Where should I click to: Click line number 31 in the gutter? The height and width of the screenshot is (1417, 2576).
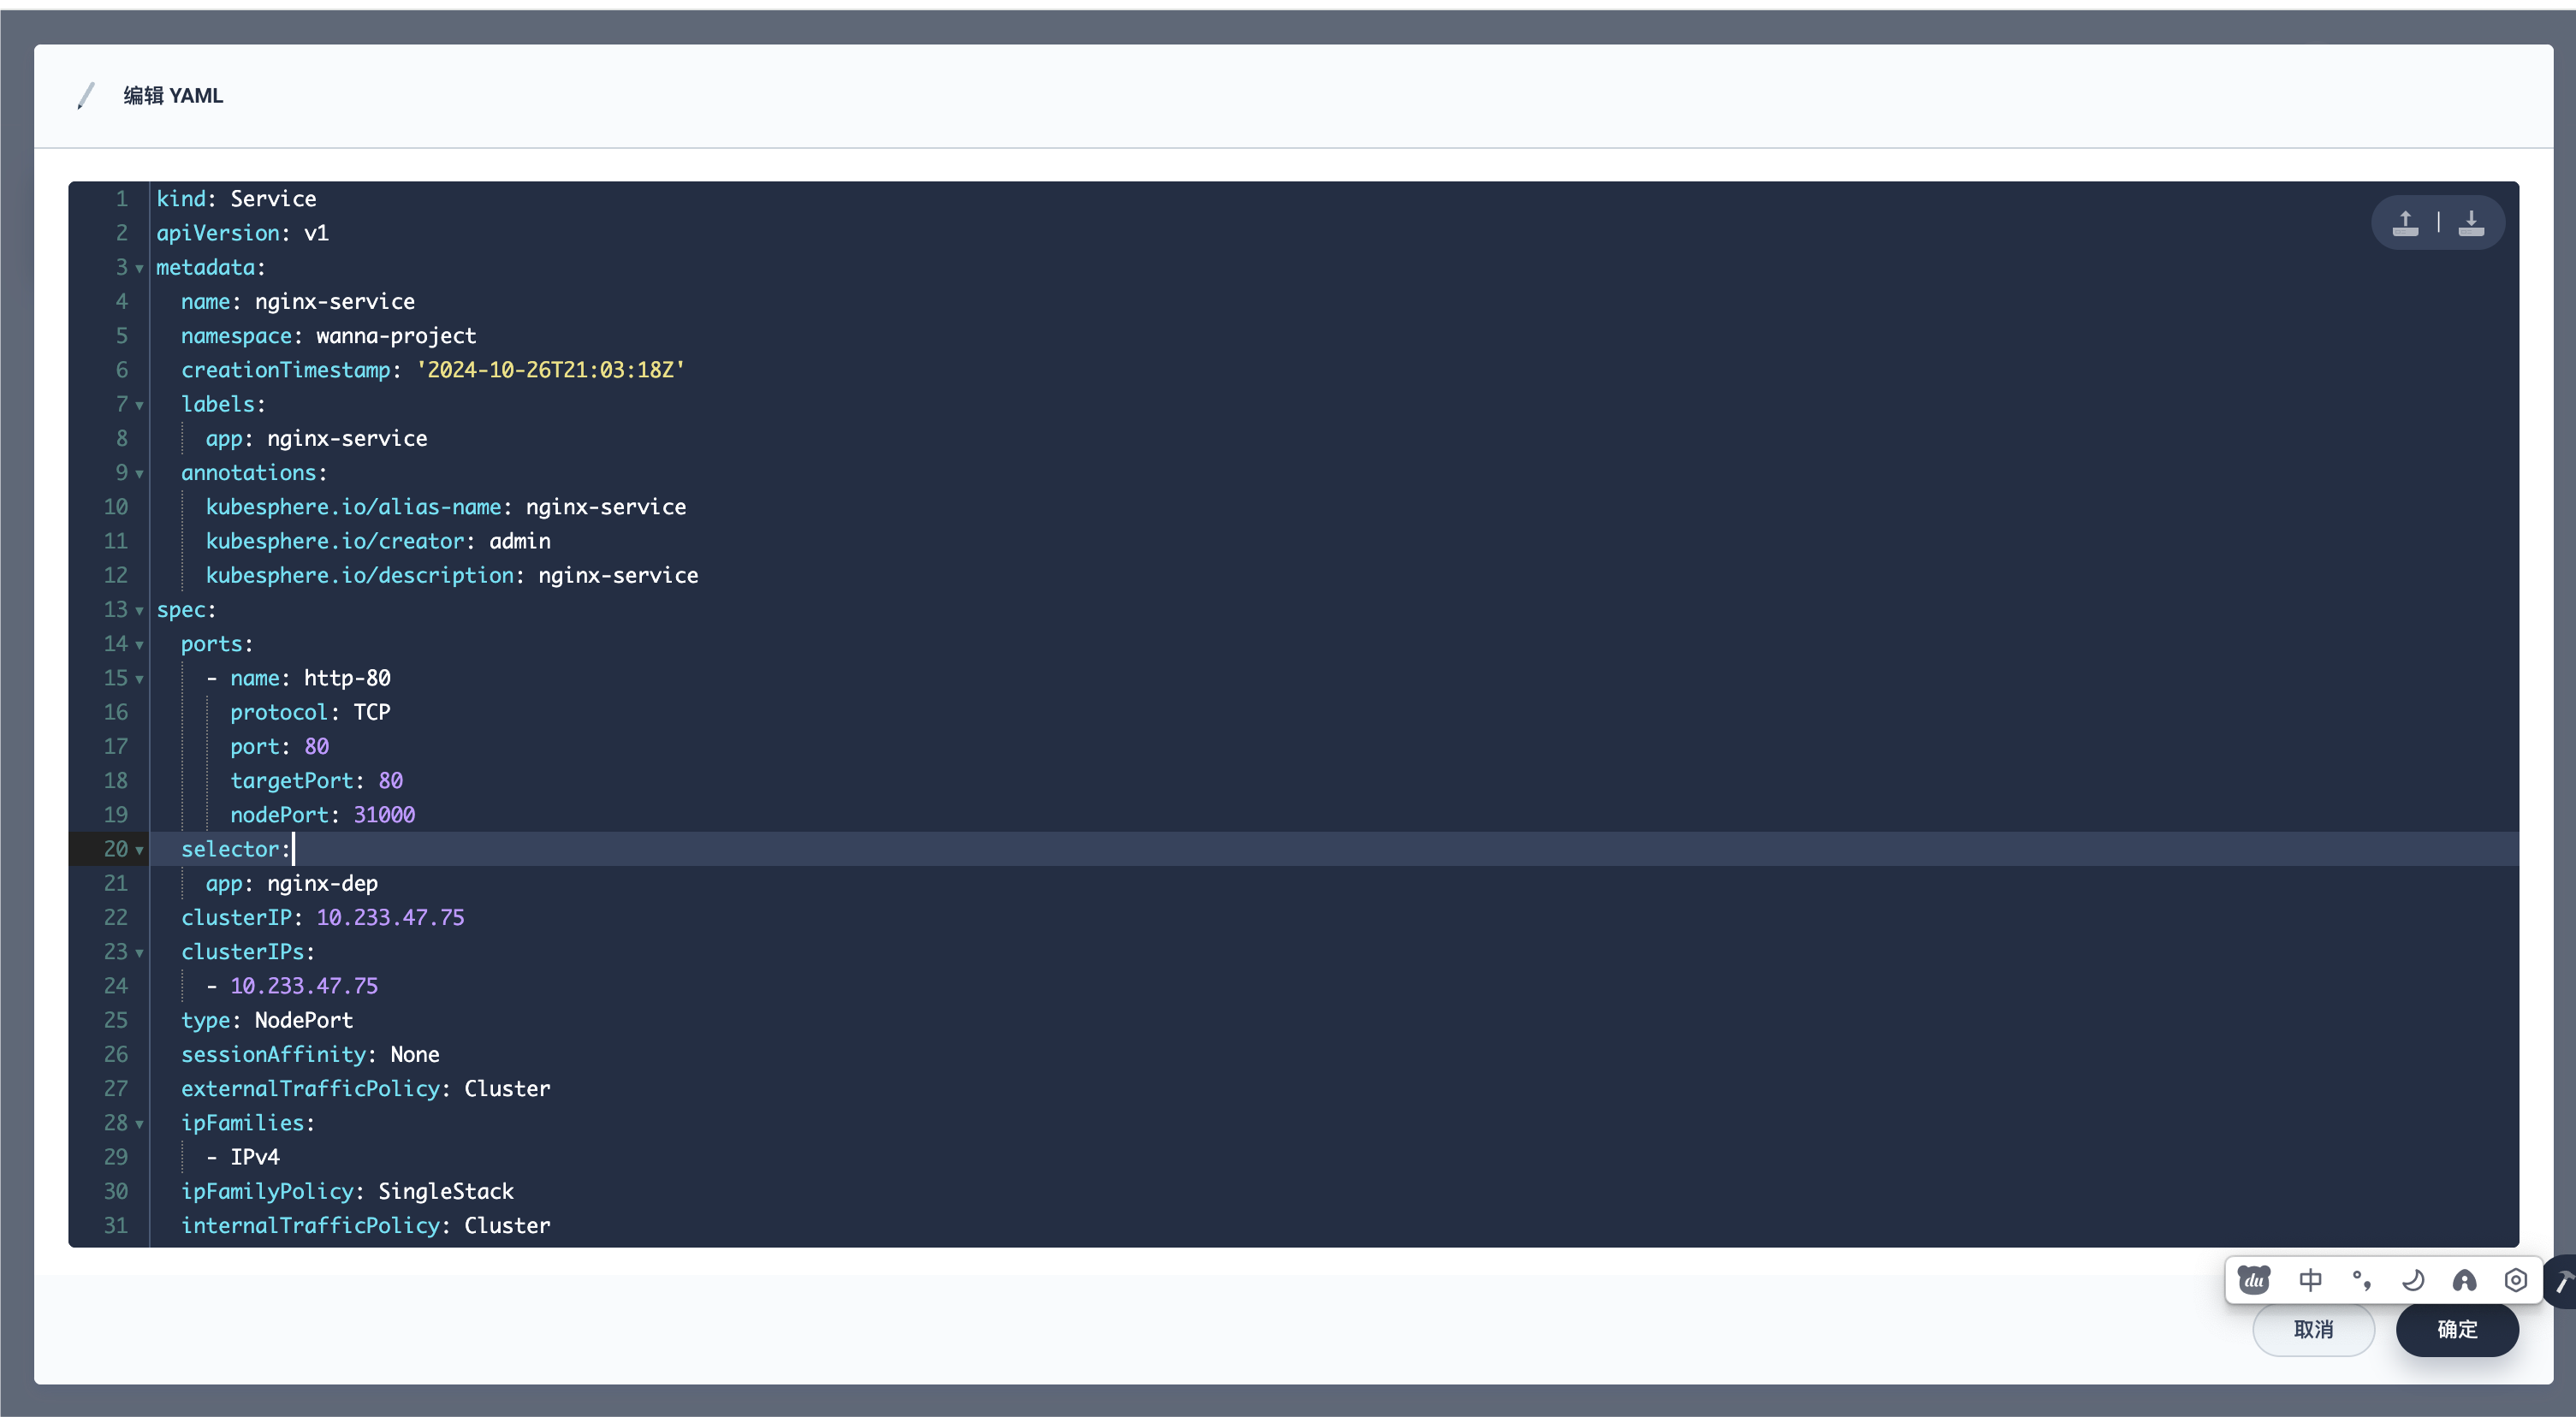pyautogui.click(x=116, y=1226)
